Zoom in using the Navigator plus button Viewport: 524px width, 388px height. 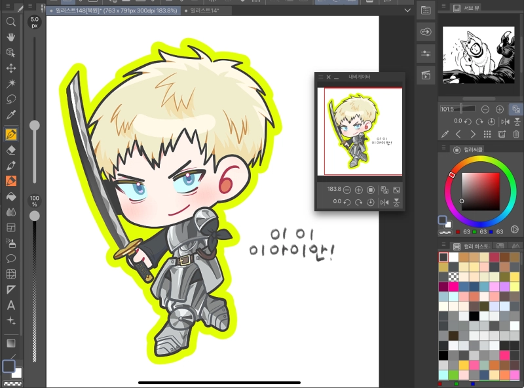click(359, 189)
